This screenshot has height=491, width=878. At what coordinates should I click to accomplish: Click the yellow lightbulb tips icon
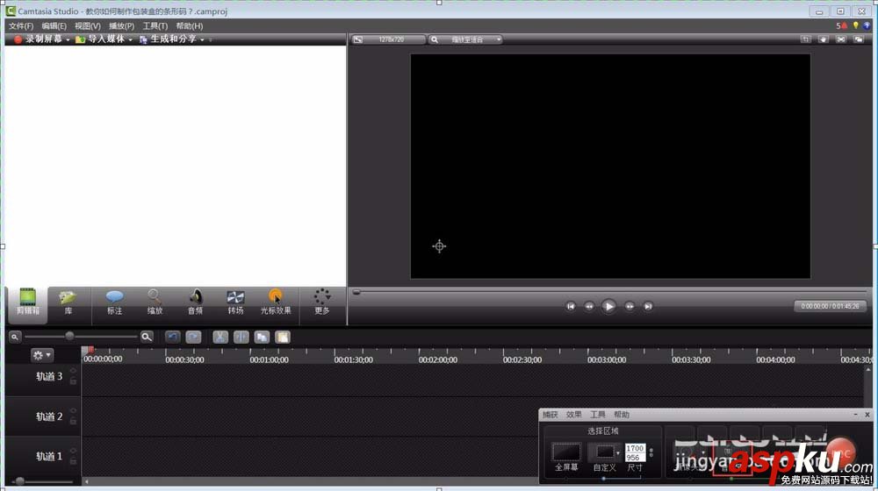point(855,25)
